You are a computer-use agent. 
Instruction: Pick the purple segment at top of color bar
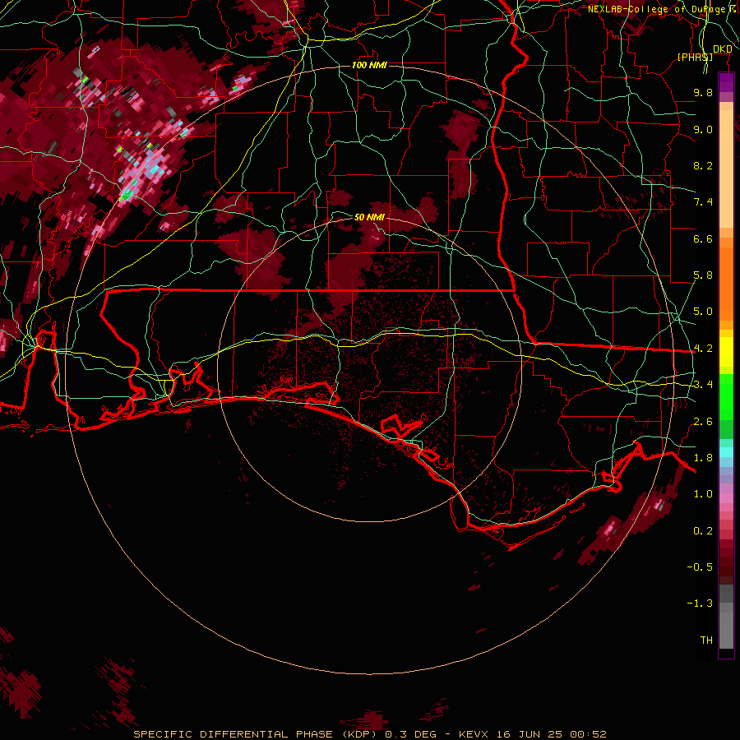point(726,82)
